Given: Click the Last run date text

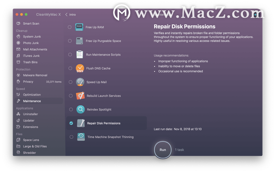Looking at the screenshot, I should coord(178,129).
